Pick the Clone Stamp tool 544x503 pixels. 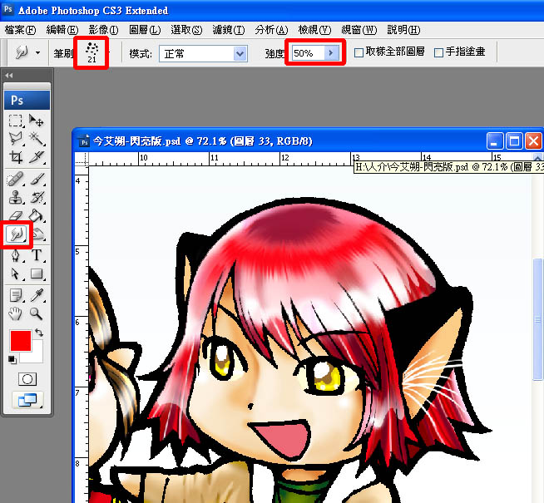pyautogui.click(x=16, y=198)
